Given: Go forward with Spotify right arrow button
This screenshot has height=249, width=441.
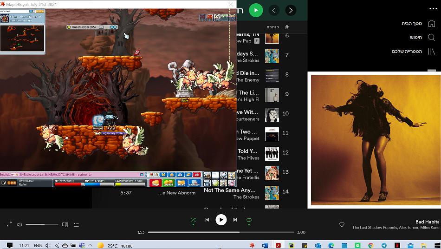Looking at the screenshot, I should tap(291, 10).
